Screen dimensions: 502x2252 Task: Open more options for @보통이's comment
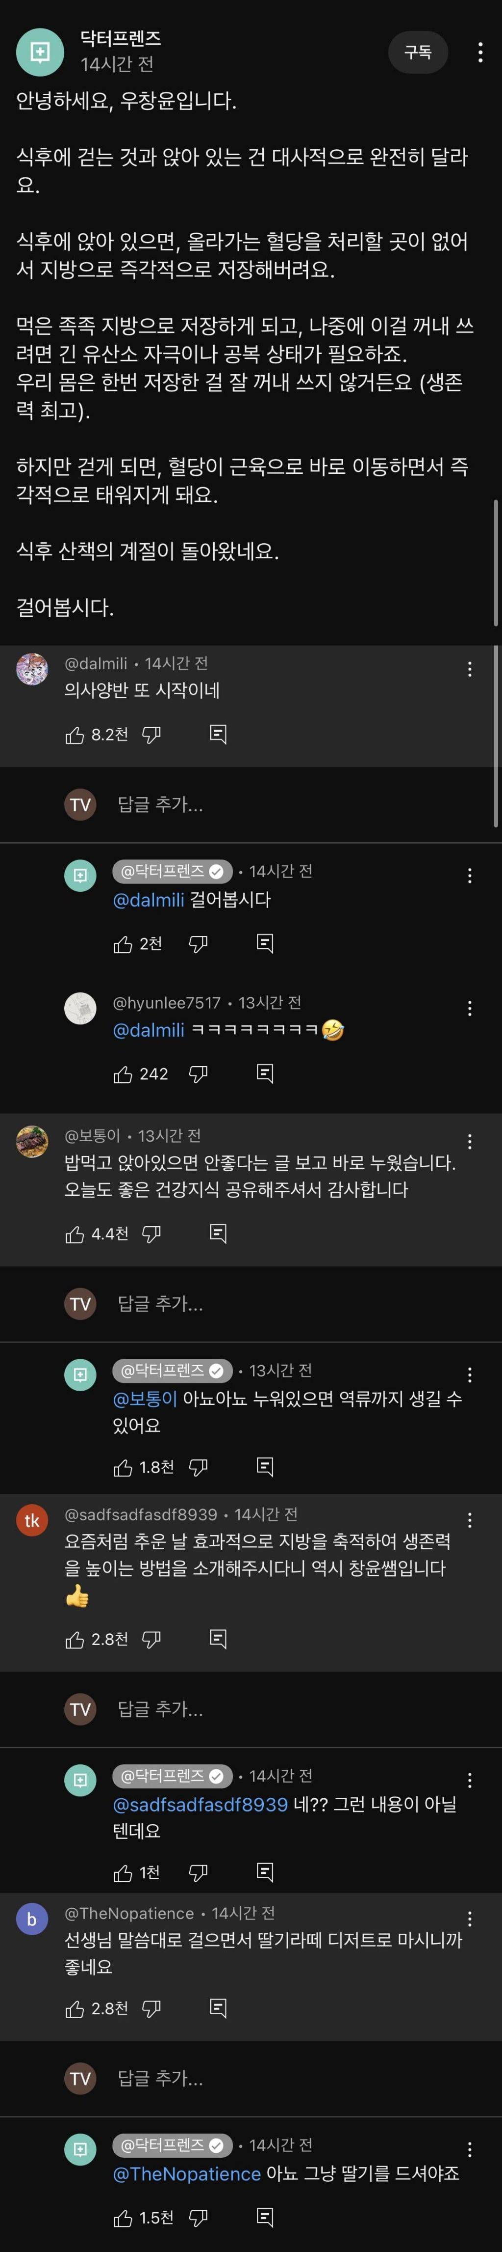[x=470, y=1142]
